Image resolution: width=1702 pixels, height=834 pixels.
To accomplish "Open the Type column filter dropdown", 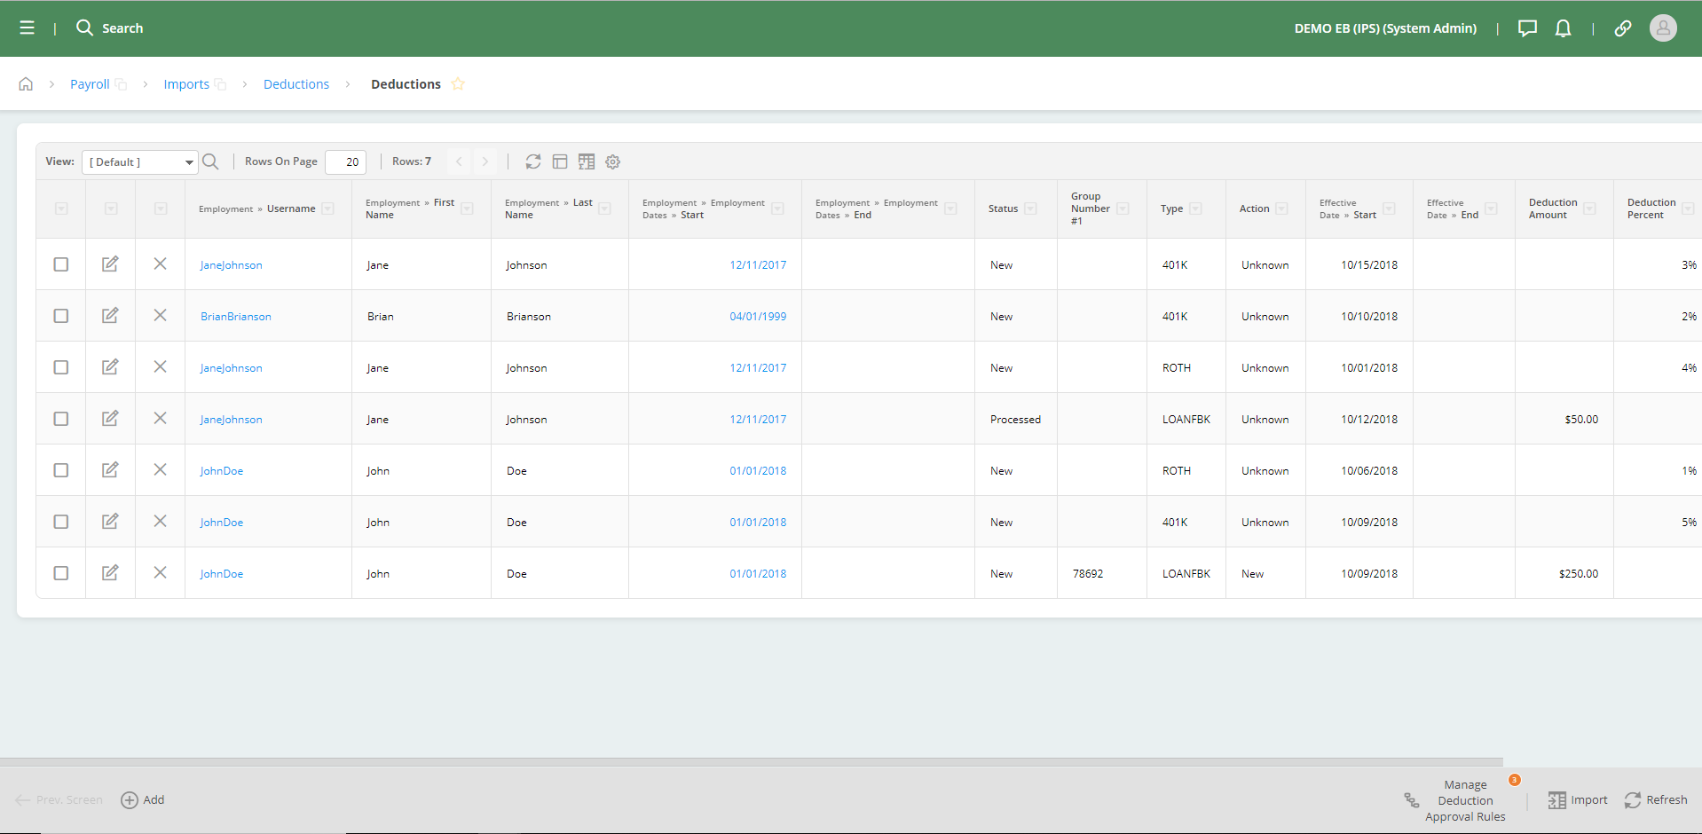I will (1195, 208).
